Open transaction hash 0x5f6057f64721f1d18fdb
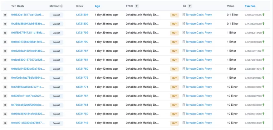The image size is (273, 130). pyautogui.click(x=28, y=33)
